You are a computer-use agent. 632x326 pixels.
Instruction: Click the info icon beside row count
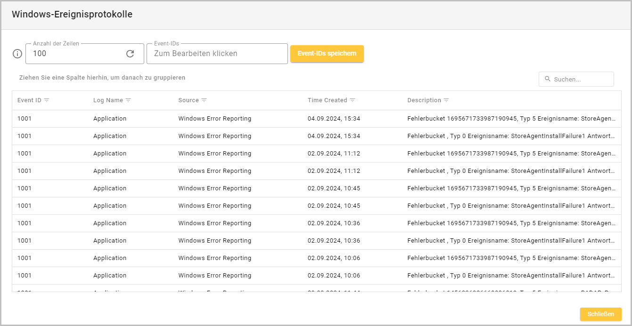click(17, 54)
